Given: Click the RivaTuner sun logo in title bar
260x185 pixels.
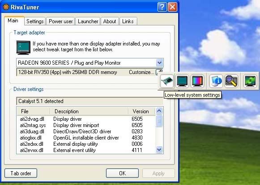Looking at the screenshot, I should pos(6,7).
